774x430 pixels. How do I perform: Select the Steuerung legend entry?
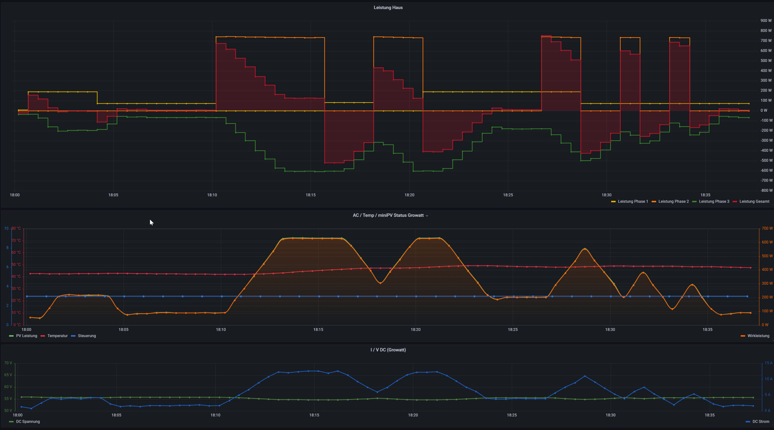pos(87,336)
